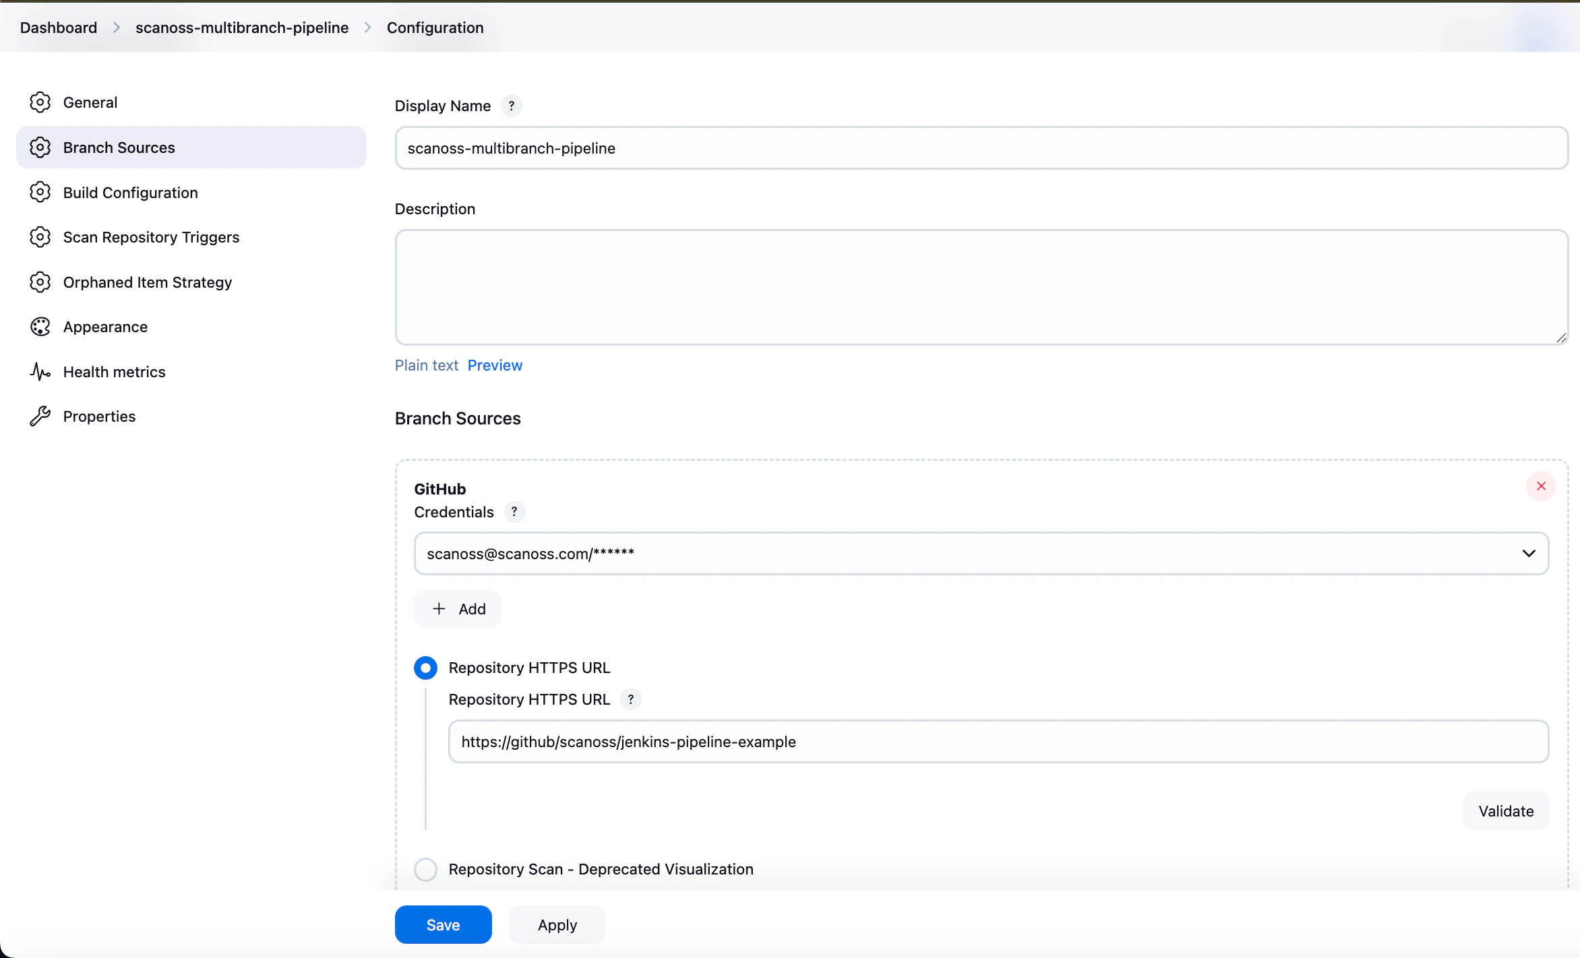The image size is (1580, 958).
Task: Click the Properties wrench icon
Action: pyautogui.click(x=40, y=416)
